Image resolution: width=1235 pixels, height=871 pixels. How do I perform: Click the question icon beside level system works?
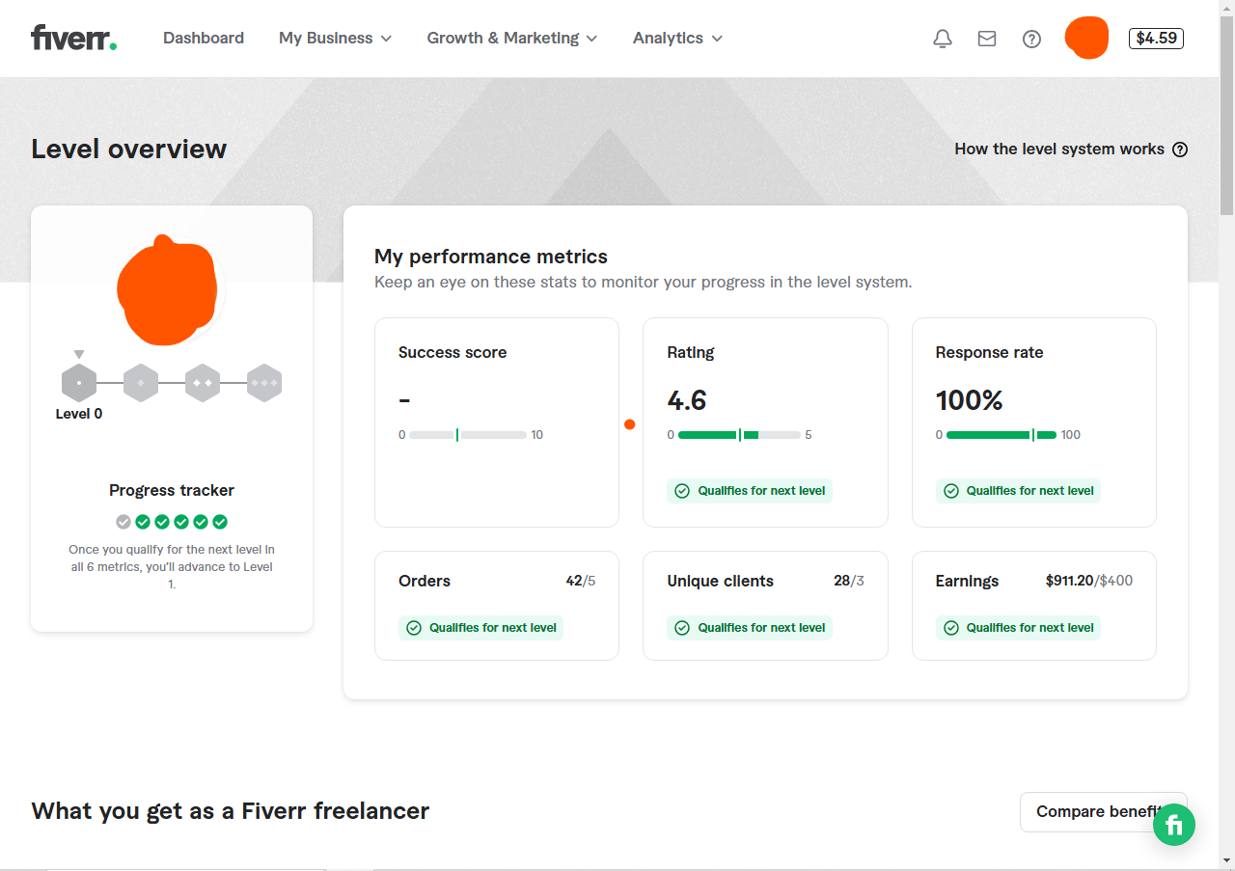click(x=1180, y=150)
